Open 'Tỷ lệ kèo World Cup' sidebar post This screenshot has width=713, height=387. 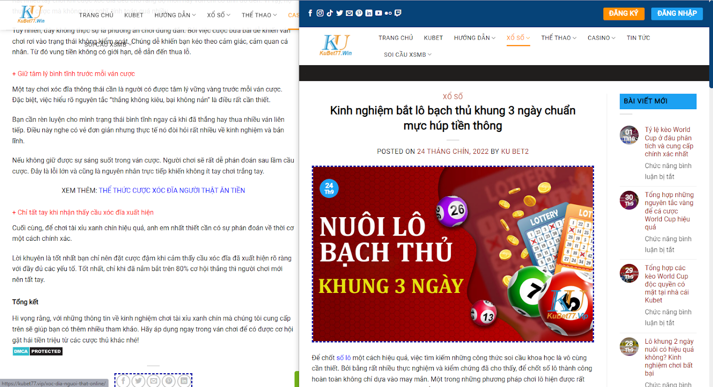pyautogui.click(x=669, y=142)
